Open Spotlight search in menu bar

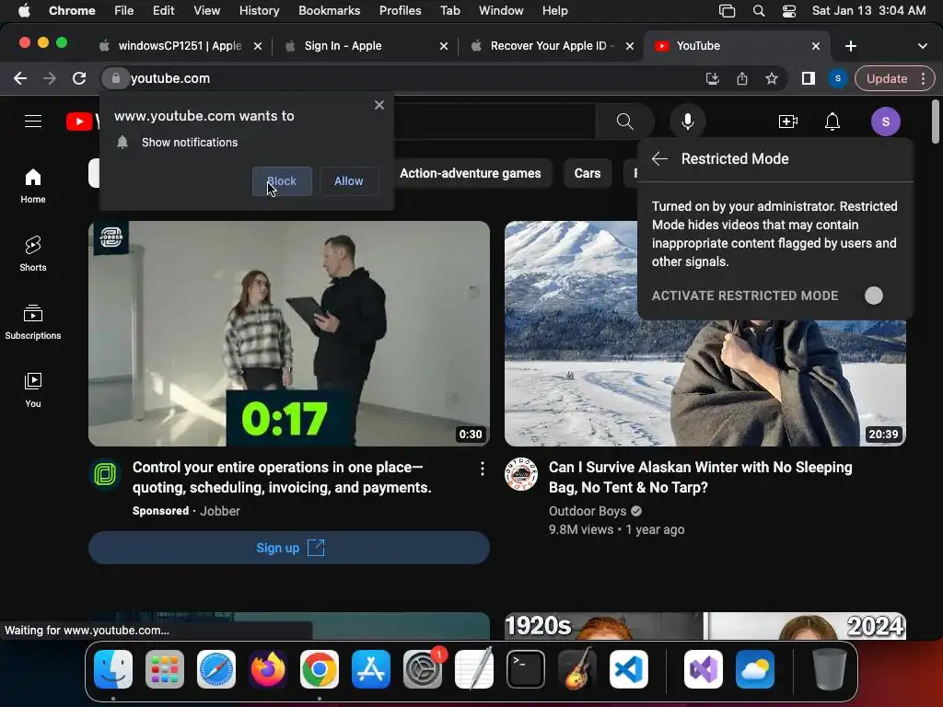pyautogui.click(x=759, y=11)
